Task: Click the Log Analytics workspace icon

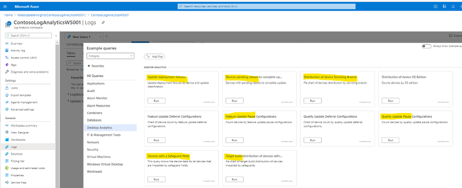Action: [x=8, y=24]
